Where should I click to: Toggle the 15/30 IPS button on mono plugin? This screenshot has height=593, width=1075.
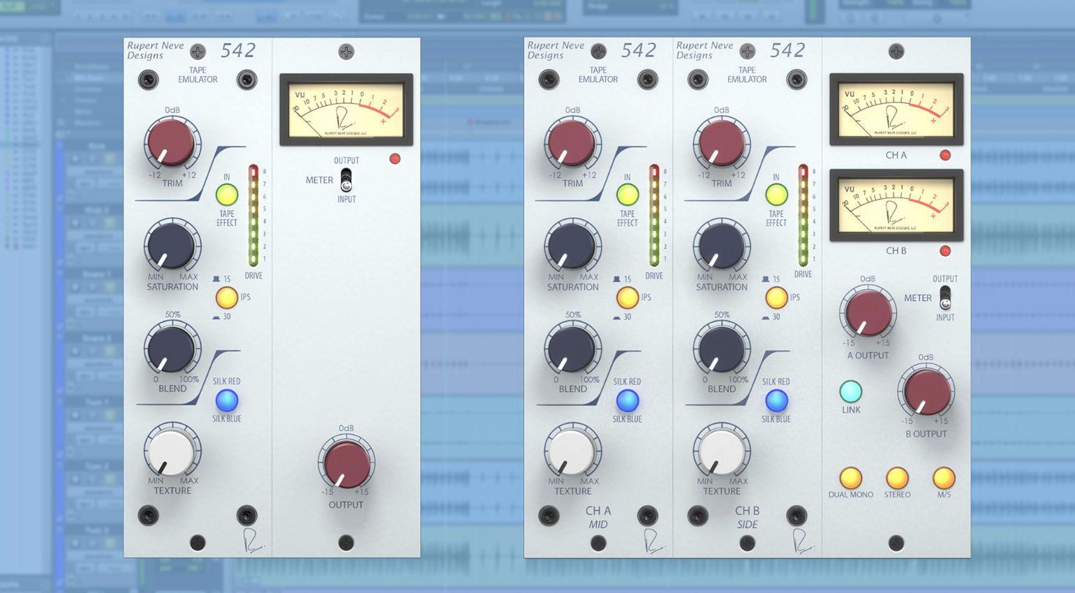point(227,298)
